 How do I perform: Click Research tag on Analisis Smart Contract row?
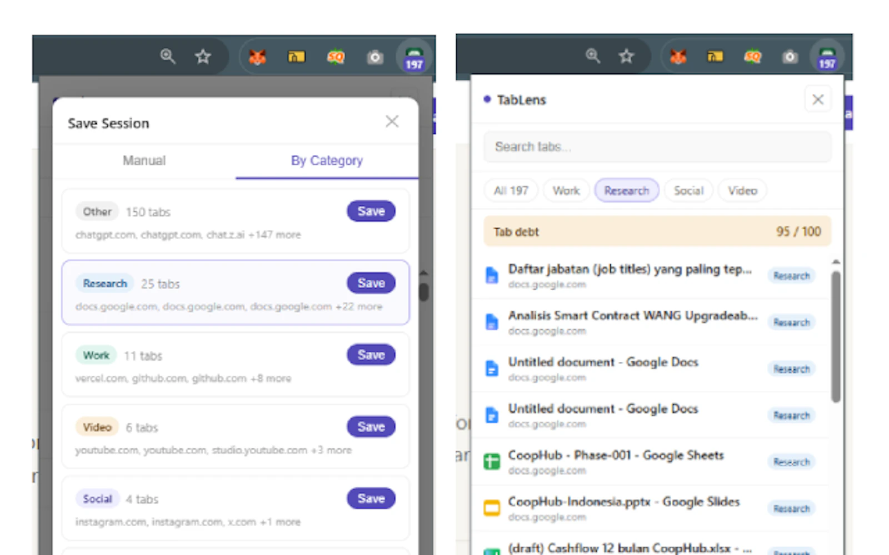[x=791, y=322]
